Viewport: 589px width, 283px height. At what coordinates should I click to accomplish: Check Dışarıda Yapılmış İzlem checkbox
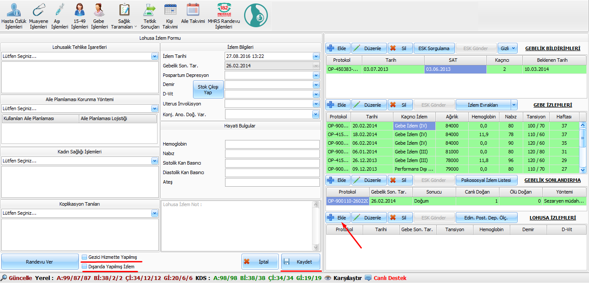[x=85, y=267]
